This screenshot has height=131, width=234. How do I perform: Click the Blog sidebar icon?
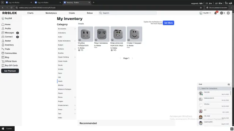(x=3, y=57)
